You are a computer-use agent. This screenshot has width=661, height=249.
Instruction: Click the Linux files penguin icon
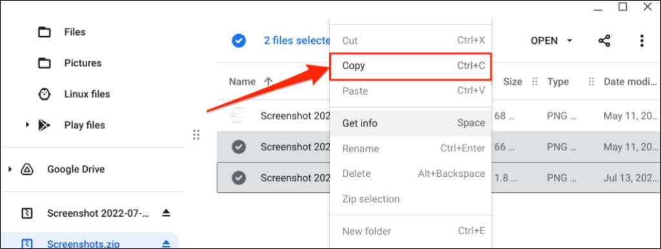point(45,94)
